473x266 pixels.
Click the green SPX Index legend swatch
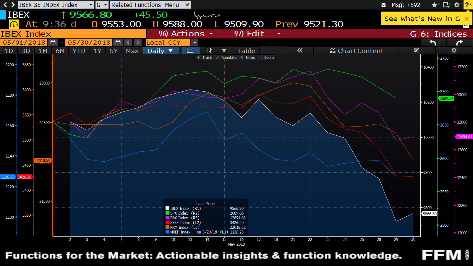click(x=167, y=213)
